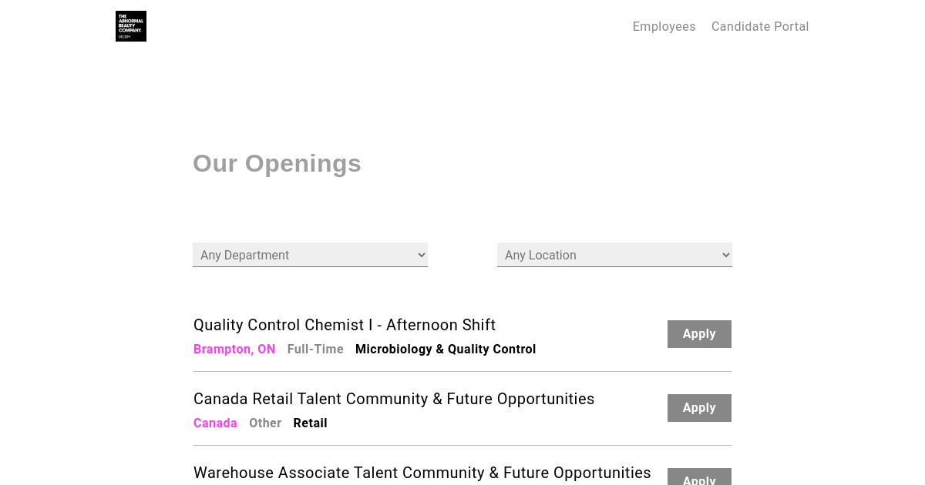Click the Retail department label
This screenshot has width=925, height=485.
[311, 423]
